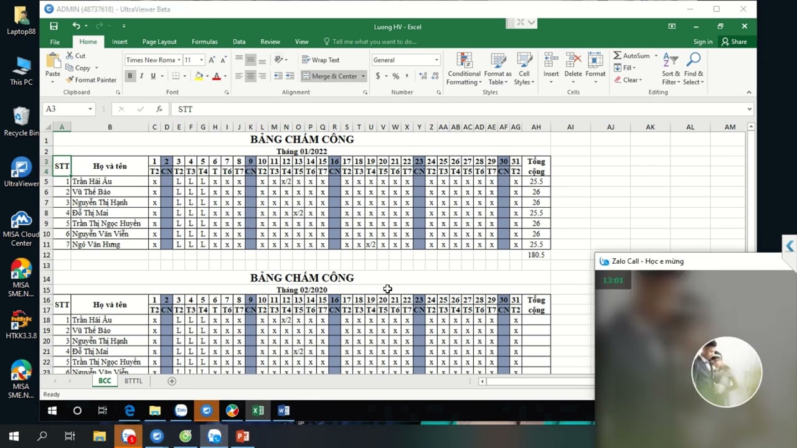Open the Name Box dropdown arrow

[90, 109]
